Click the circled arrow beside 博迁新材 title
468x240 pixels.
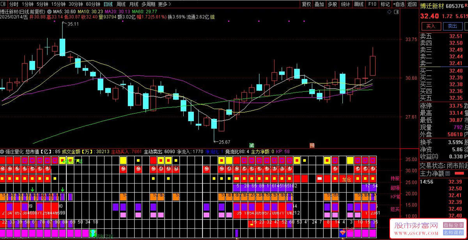click(49, 11)
